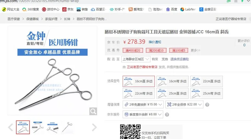
Task: Open the 爱淘宝 bookmark
Action: pos(136,9)
